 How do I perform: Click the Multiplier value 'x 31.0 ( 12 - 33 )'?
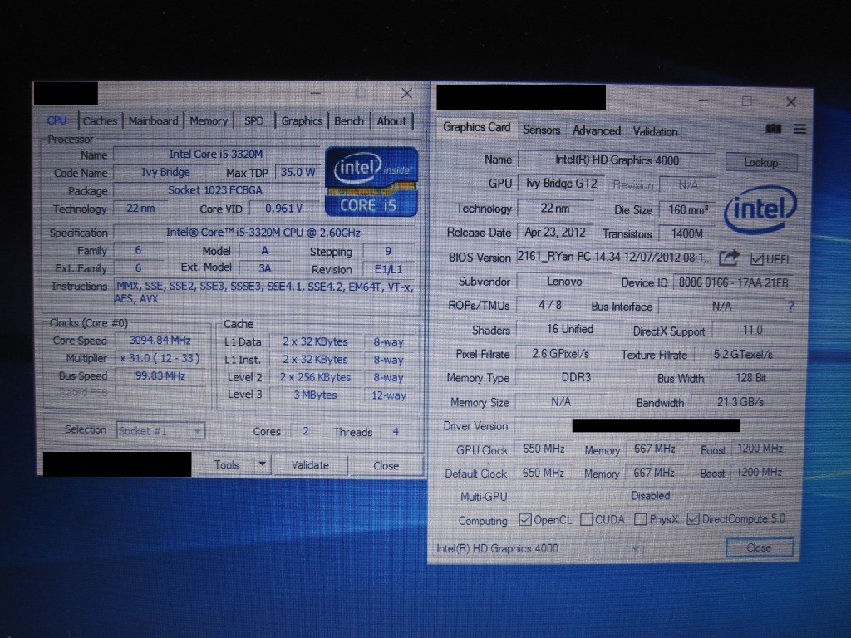click(160, 358)
